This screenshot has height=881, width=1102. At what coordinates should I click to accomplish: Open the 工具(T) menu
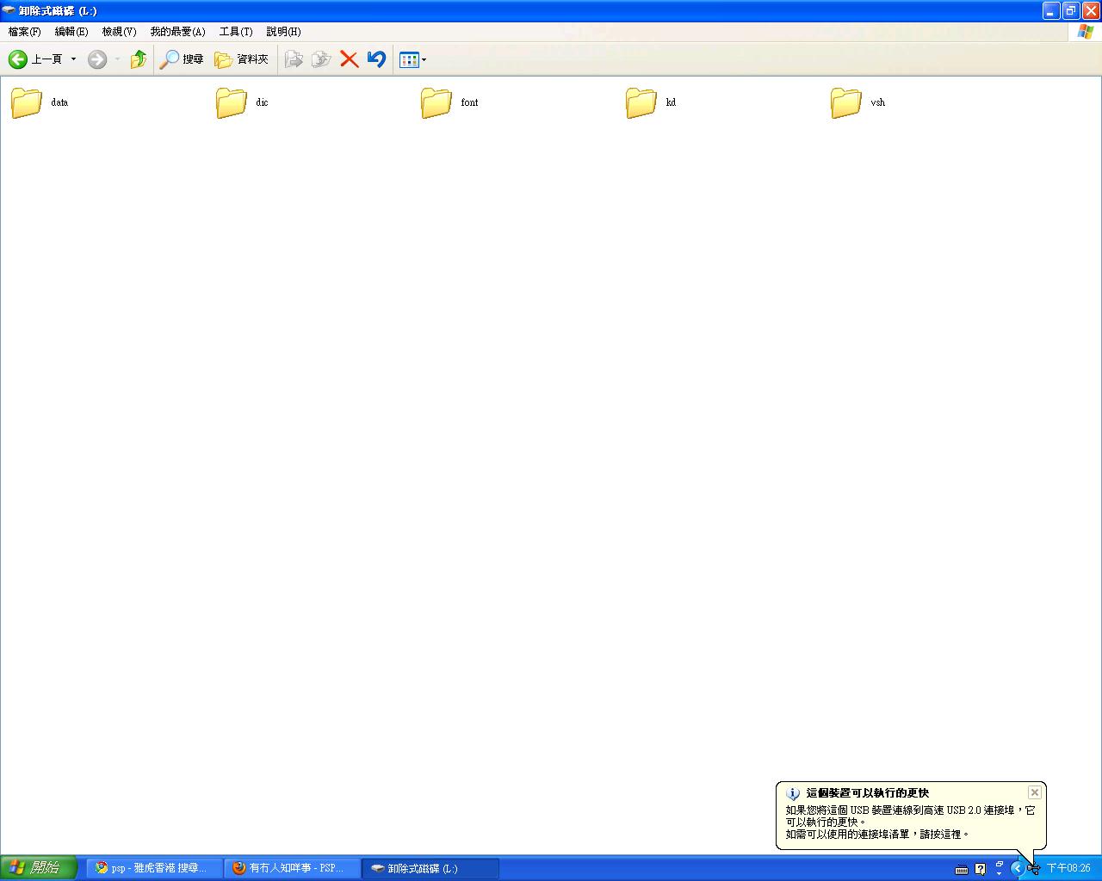pos(236,32)
